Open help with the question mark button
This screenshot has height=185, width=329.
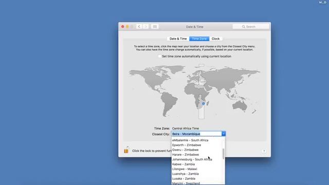click(264, 151)
